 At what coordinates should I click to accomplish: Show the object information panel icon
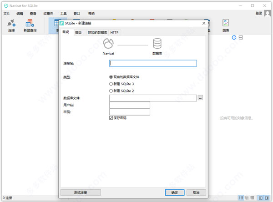[x=234, y=37]
